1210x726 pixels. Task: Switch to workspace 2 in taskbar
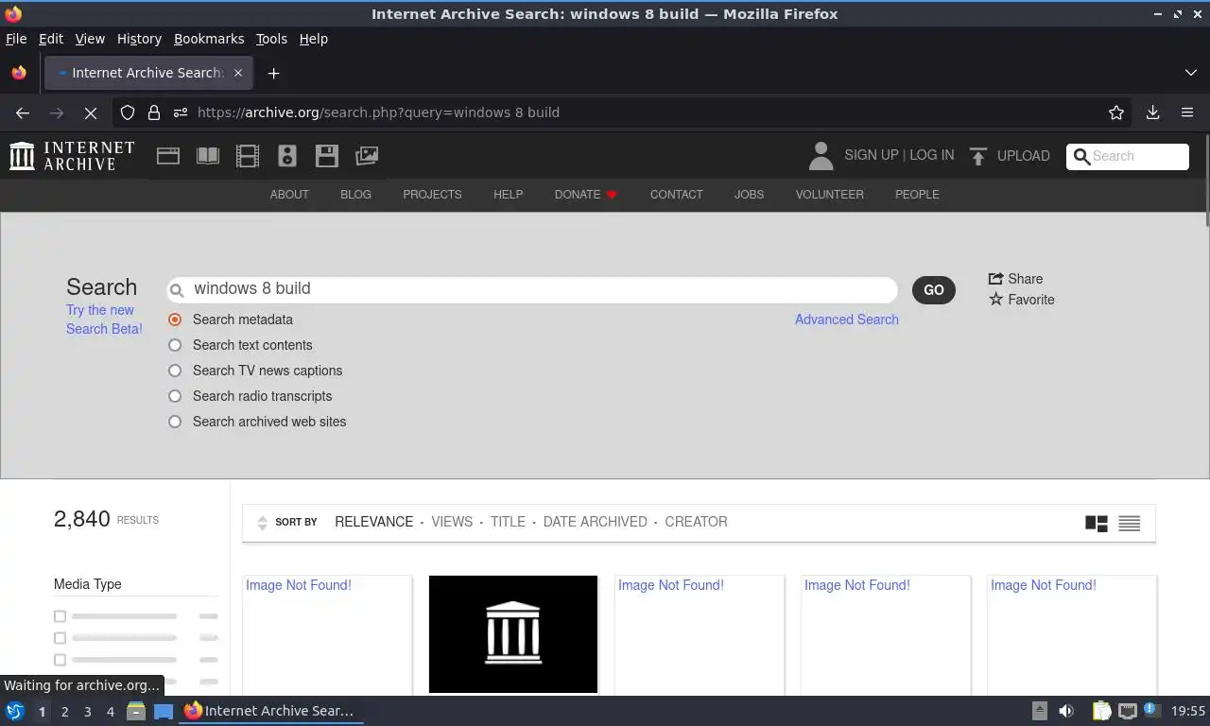point(64,712)
